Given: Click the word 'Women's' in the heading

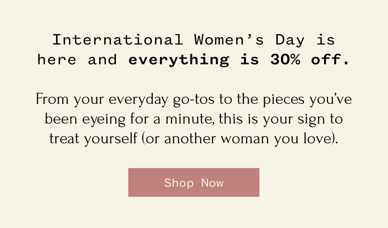Looking at the screenshot, I should click(229, 40).
